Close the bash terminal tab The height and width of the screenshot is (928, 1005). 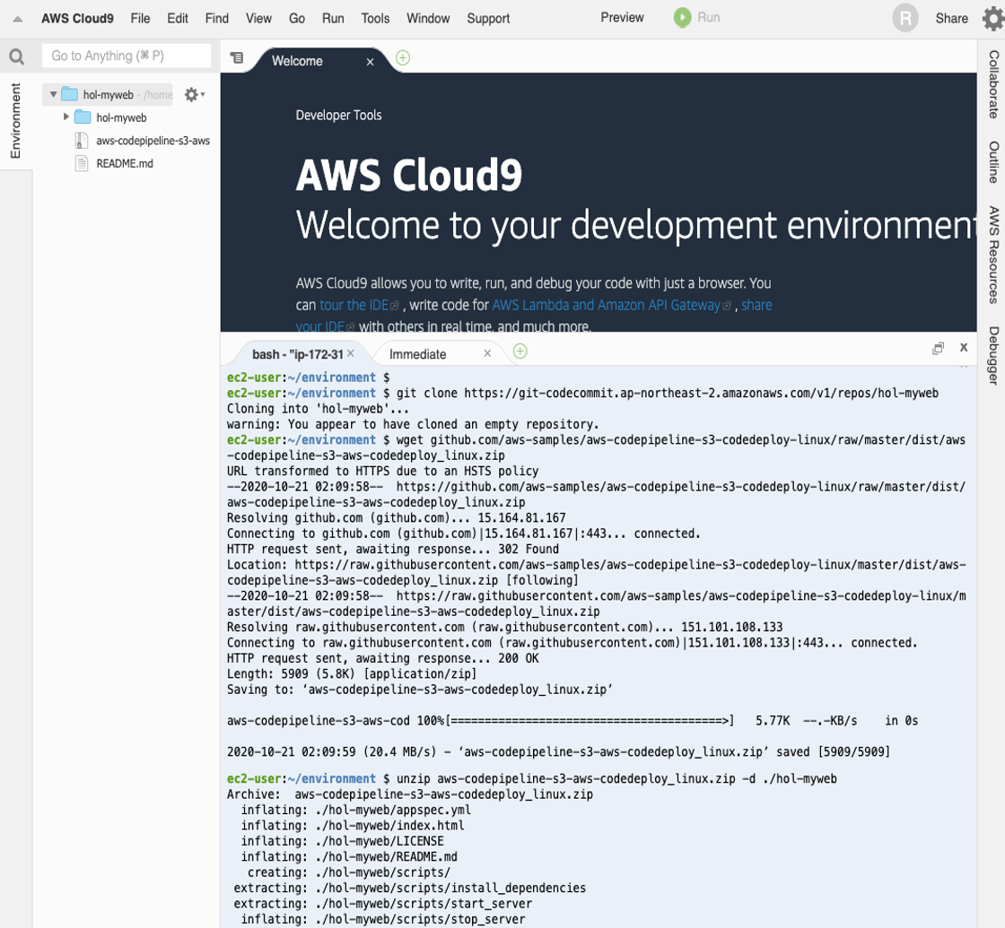click(x=351, y=353)
